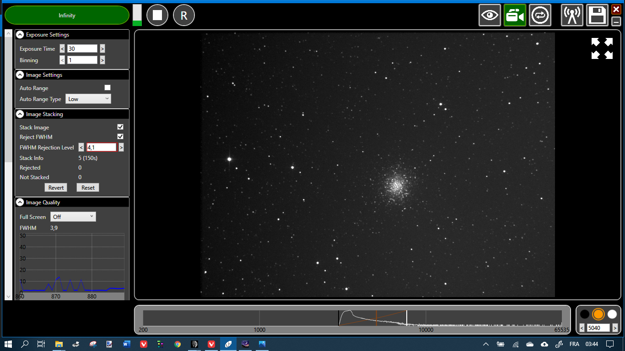The width and height of the screenshot is (625, 351).
Task: Click the Wi-Fi network tray icon
Action: 516,344
